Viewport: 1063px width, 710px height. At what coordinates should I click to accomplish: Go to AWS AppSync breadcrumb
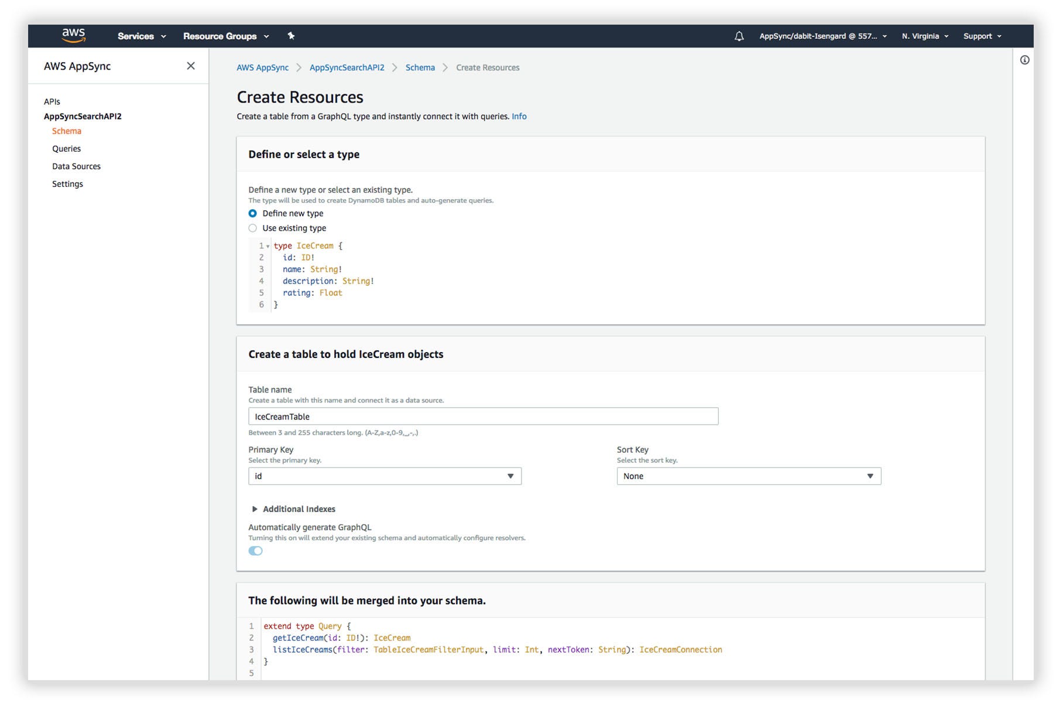[262, 67]
